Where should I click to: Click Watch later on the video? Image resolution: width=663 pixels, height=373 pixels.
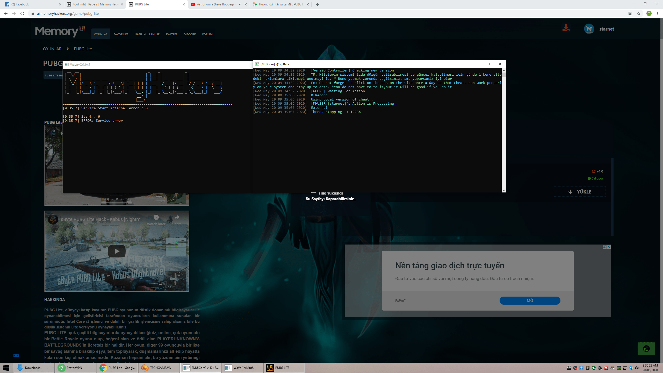[x=156, y=220]
